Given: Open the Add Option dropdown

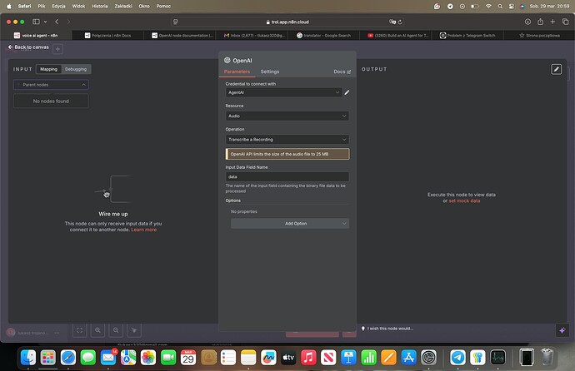Looking at the screenshot, I should coord(290,224).
